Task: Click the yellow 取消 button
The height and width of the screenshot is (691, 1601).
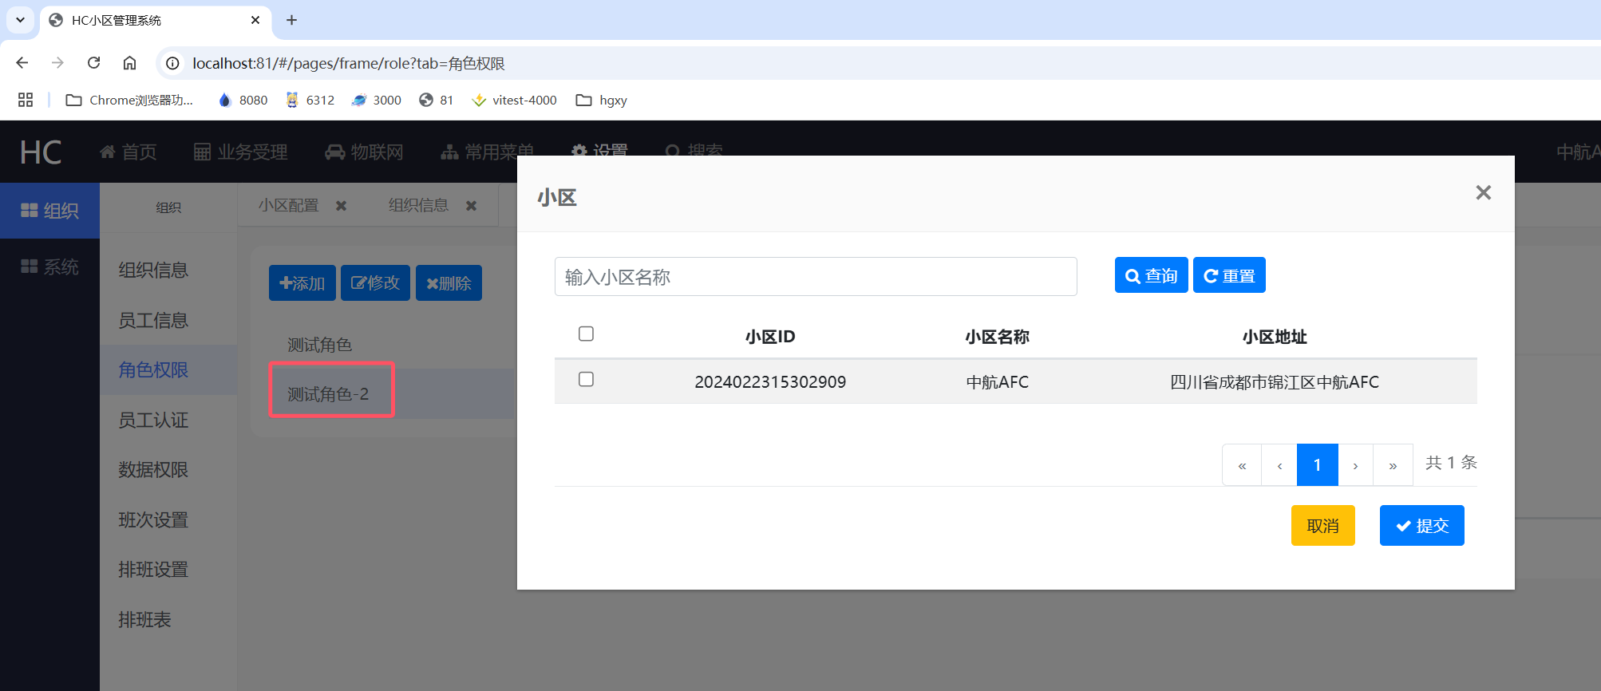Action: [x=1323, y=525]
